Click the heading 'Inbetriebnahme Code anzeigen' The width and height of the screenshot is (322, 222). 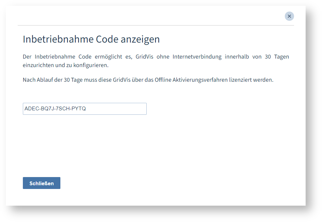click(91, 39)
